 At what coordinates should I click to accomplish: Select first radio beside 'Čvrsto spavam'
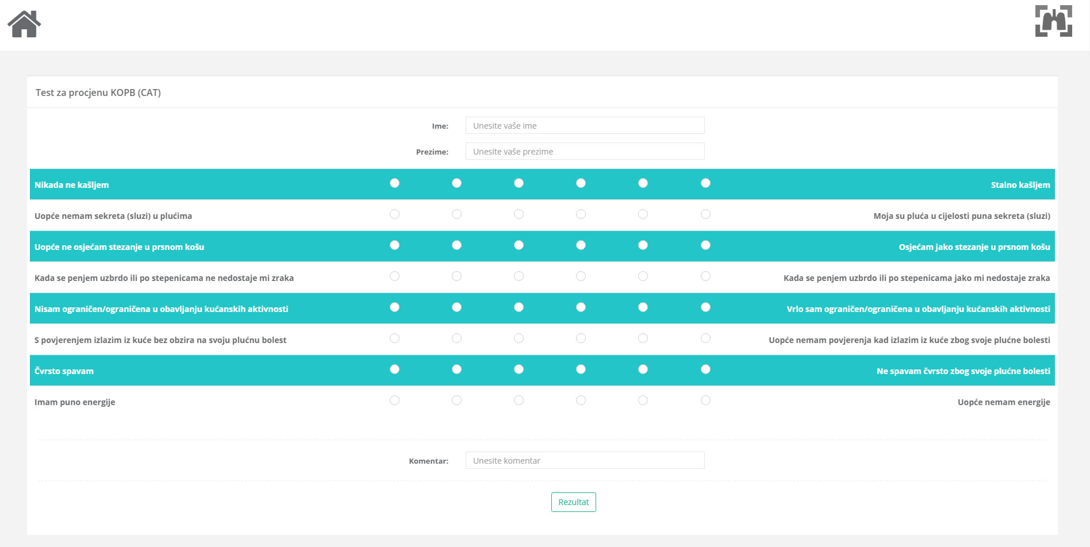tap(394, 369)
